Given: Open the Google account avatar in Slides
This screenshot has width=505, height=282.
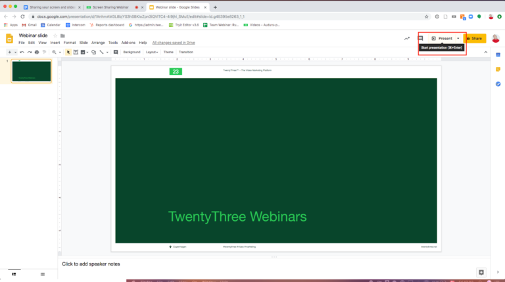Looking at the screenshot, I should pos(496,39).
